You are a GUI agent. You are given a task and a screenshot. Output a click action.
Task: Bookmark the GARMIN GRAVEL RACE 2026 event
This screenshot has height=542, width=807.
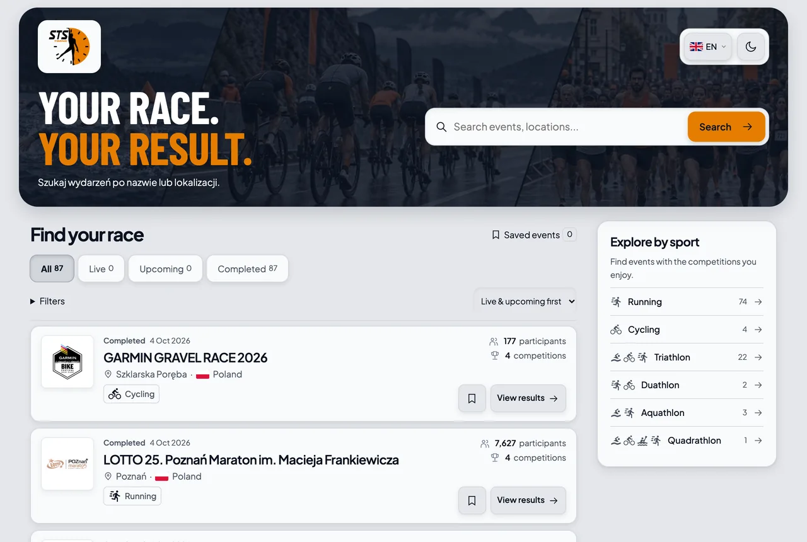tap(472, 398)
